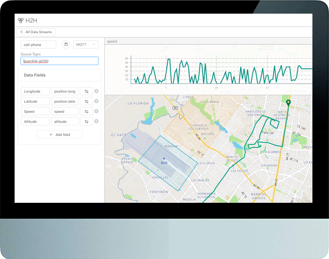Click the H2H title text

pyautogui.click(x=31, y=21)
